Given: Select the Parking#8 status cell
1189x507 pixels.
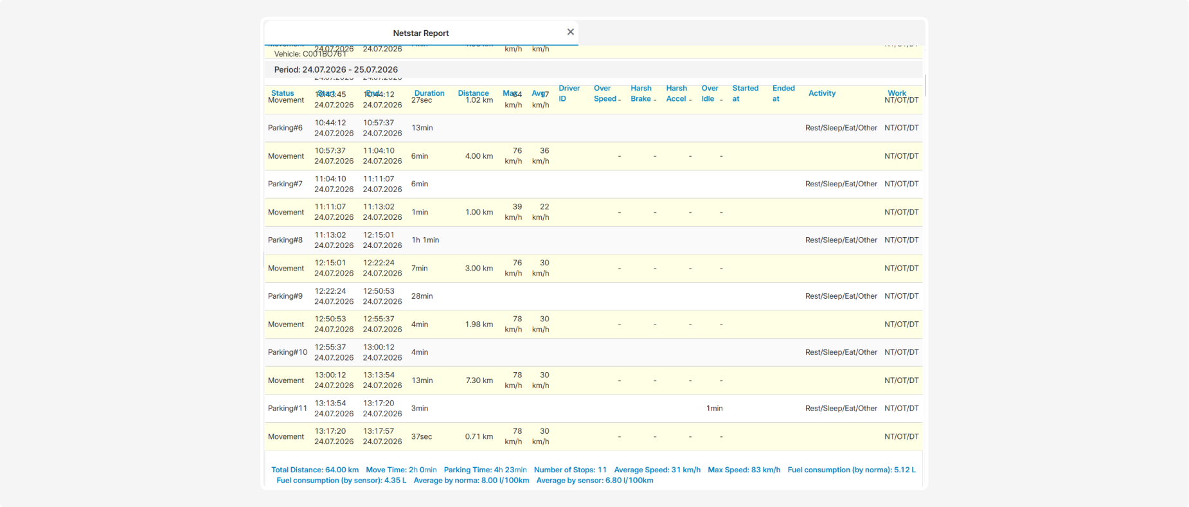Looking at the screenshot, I should tap(285, 240).
